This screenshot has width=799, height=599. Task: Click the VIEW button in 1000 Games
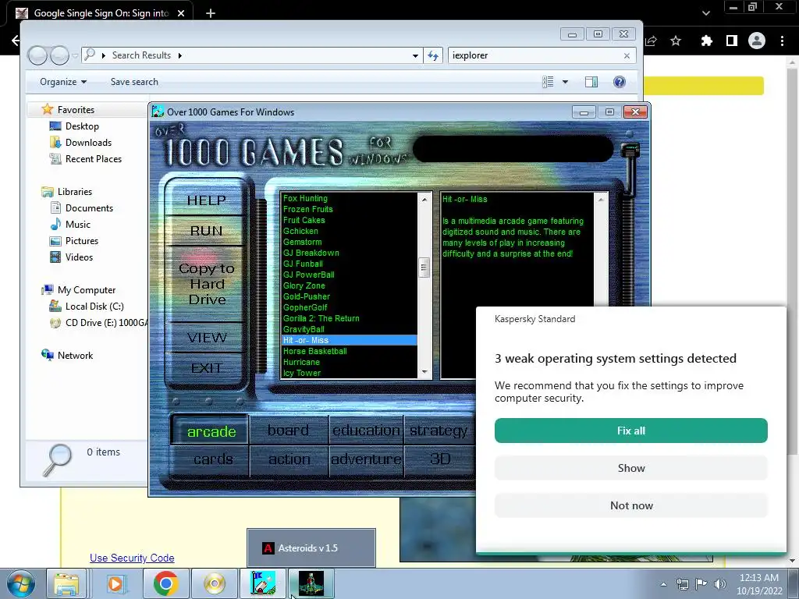coord(206,337)
